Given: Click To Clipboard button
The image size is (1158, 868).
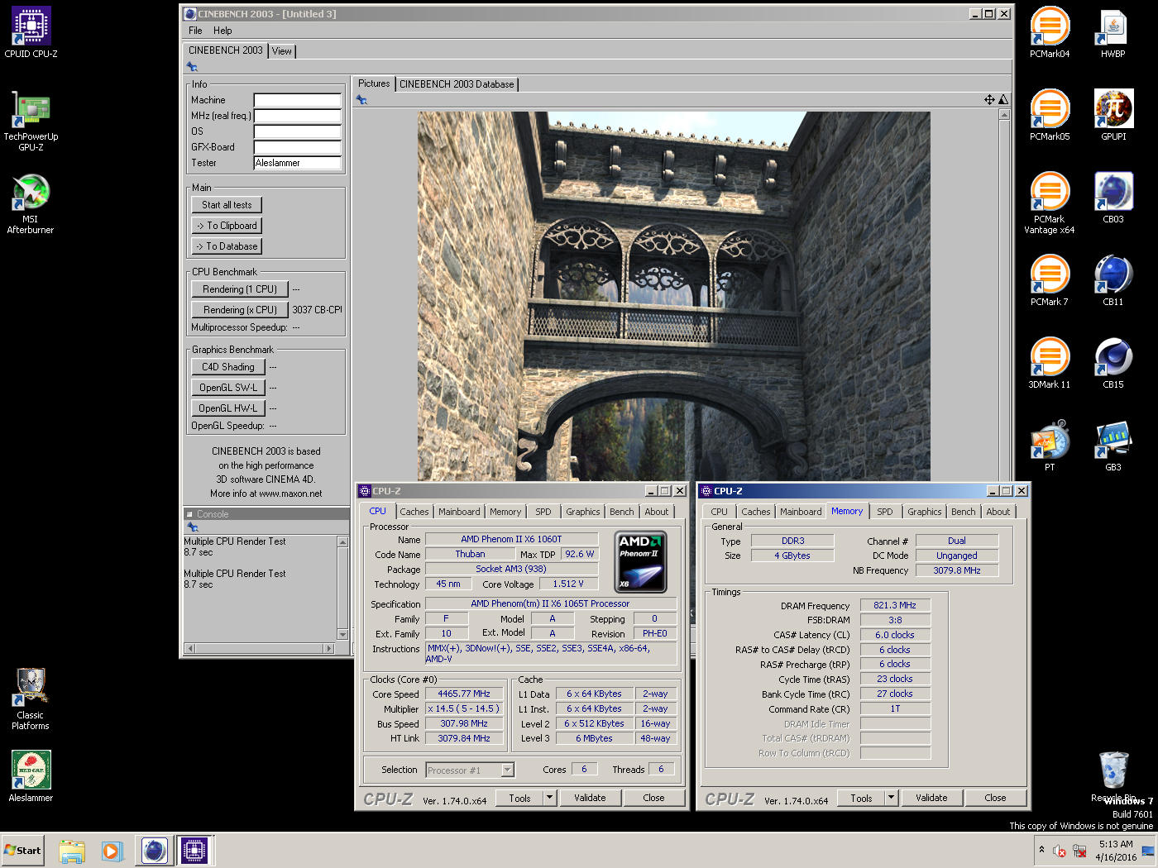Looking at the screenshot, I should point(227,226).
